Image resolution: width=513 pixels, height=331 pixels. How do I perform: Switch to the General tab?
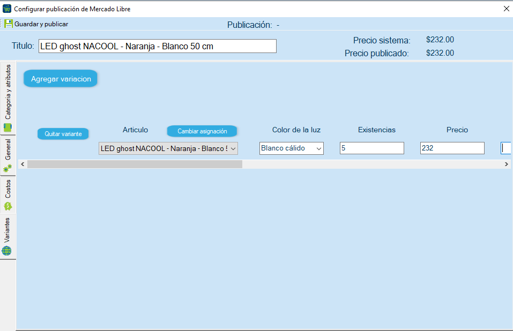(8, 155)
